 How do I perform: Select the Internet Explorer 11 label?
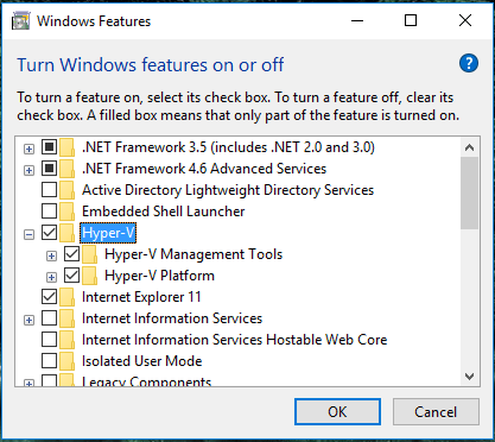tap(142, 297)
